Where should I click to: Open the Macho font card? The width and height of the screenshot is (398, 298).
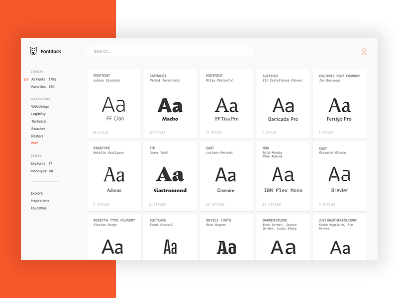click(x=170, y=104)
